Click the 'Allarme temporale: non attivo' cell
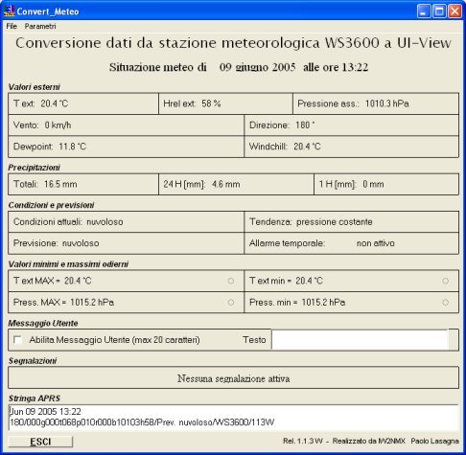 pos(351,243)
